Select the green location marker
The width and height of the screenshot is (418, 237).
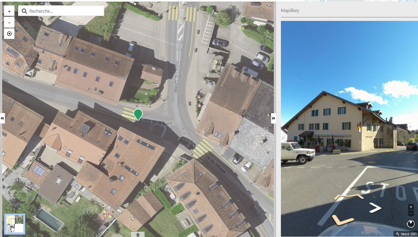coord(138,114)
